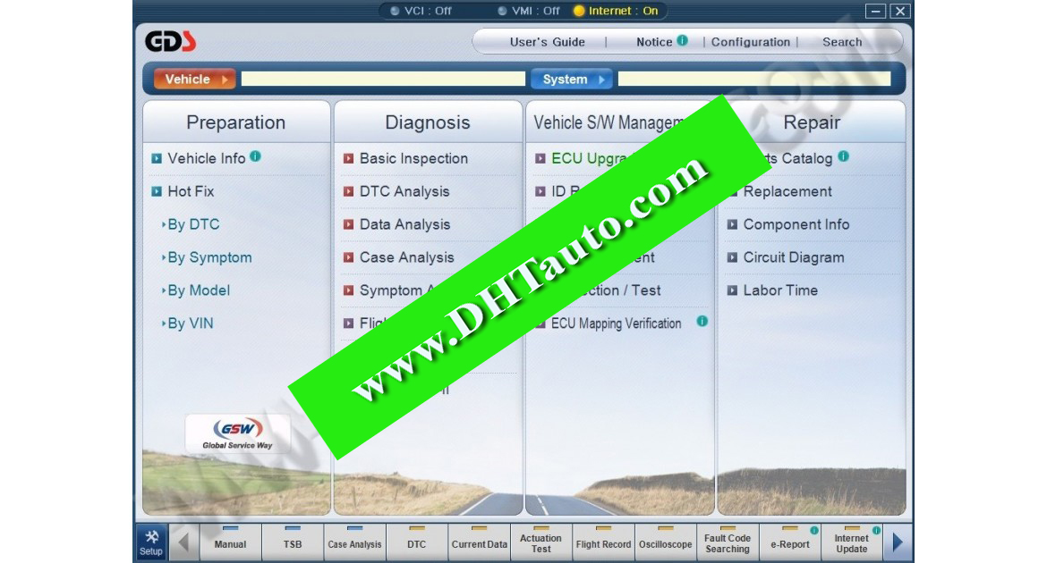
Task: Open Current Data monitoring
Action: click(480, 542)
